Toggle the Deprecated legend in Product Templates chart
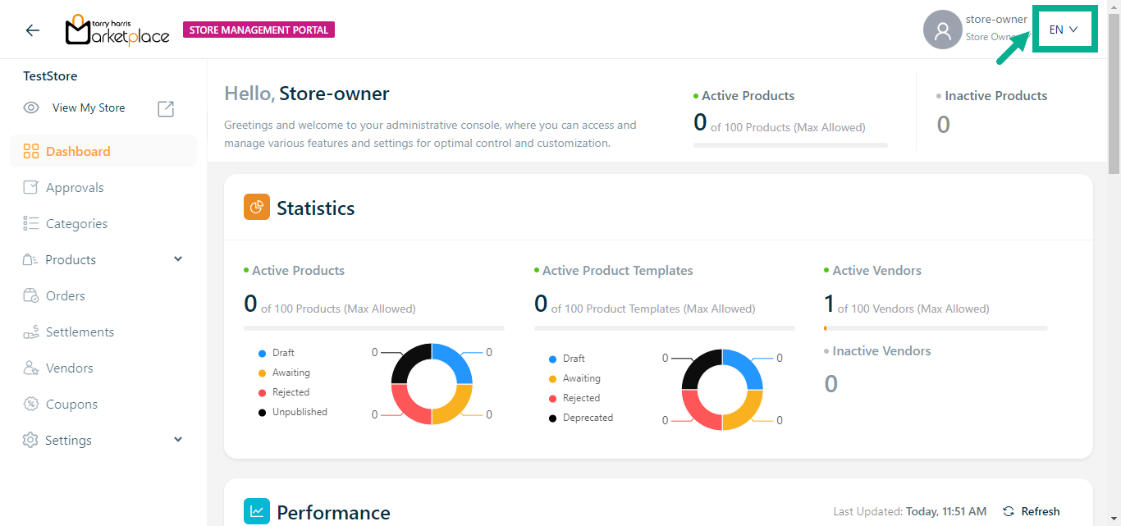1121x526 pixels. pos(587,418)
